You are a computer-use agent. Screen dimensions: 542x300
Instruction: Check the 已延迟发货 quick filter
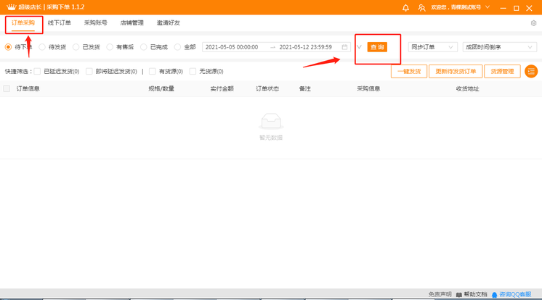click(38, 72)
